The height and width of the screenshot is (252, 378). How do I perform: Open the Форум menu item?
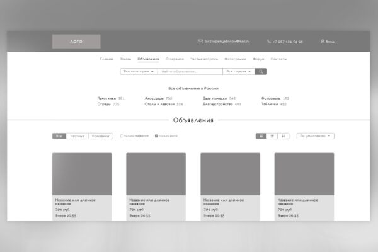258,59
